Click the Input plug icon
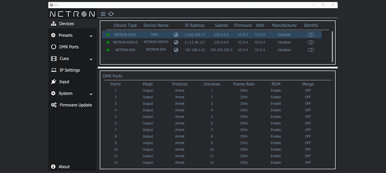 coord(53,82)
